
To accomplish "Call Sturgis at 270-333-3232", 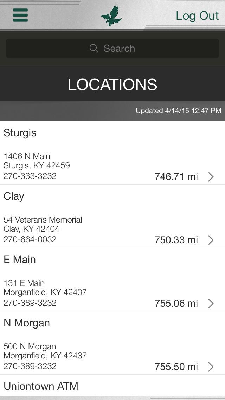I will coord(30,176).
